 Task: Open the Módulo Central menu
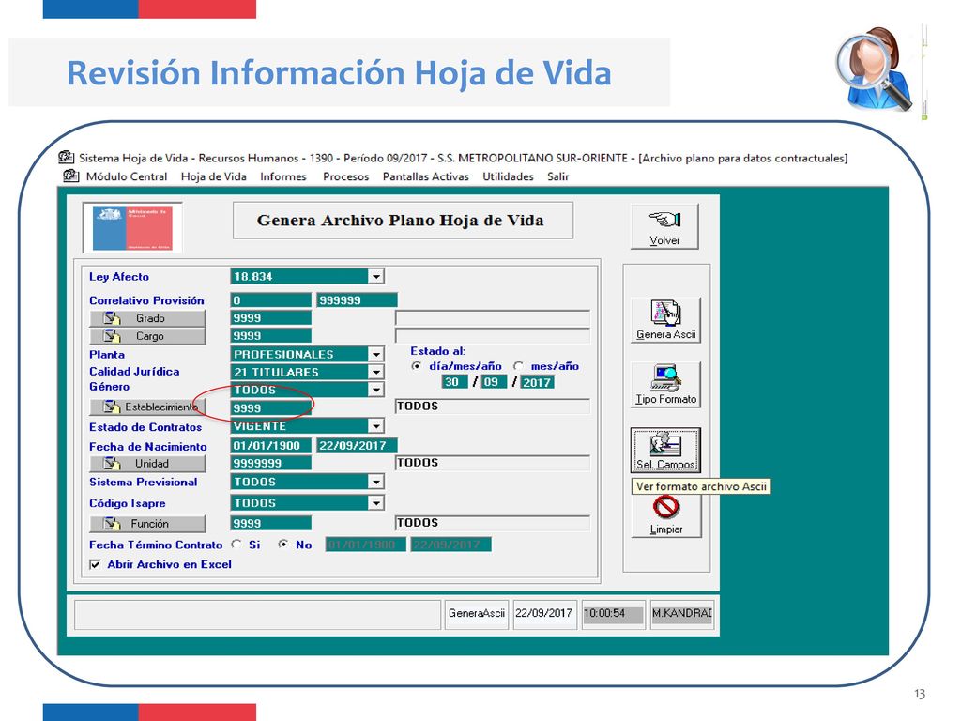click(x=127, y=176)
